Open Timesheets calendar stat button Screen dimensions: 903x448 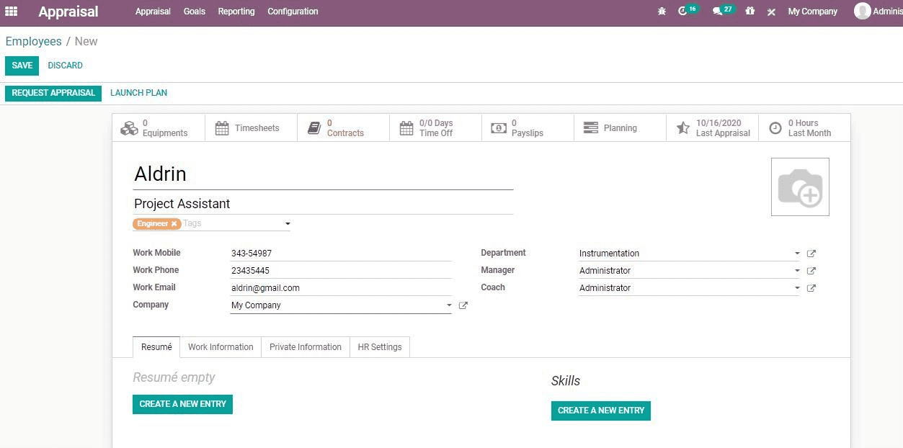[x=251, y=128]
